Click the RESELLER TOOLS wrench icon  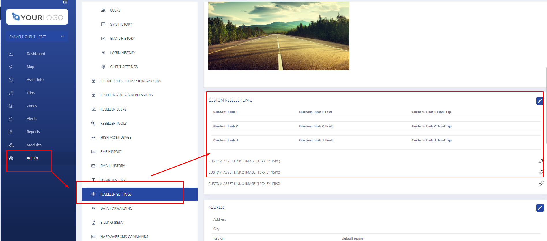[x=93, y=123]
